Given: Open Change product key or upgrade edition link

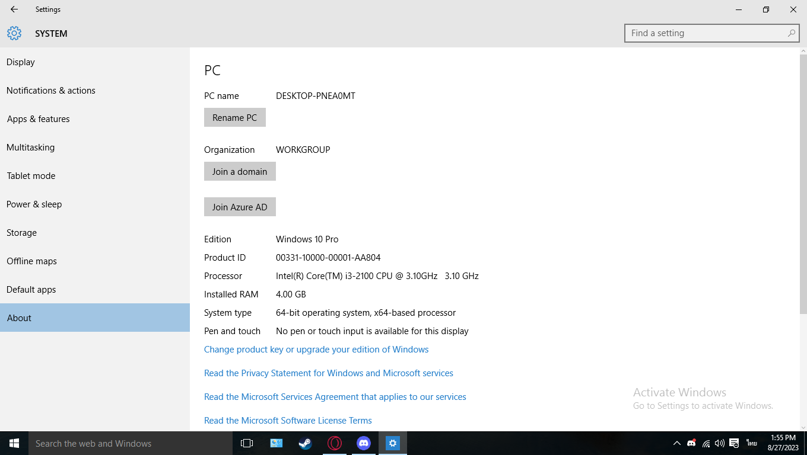Looking at the screenshot, I should (316, 350).
